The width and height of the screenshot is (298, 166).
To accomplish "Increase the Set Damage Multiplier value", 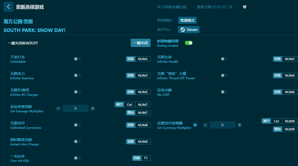I will click(x=93, y=108).
